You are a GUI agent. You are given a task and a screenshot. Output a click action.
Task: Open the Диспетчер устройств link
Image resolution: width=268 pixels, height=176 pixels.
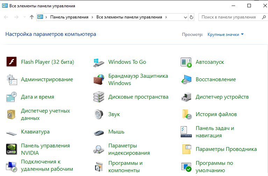tap(222, 97)
